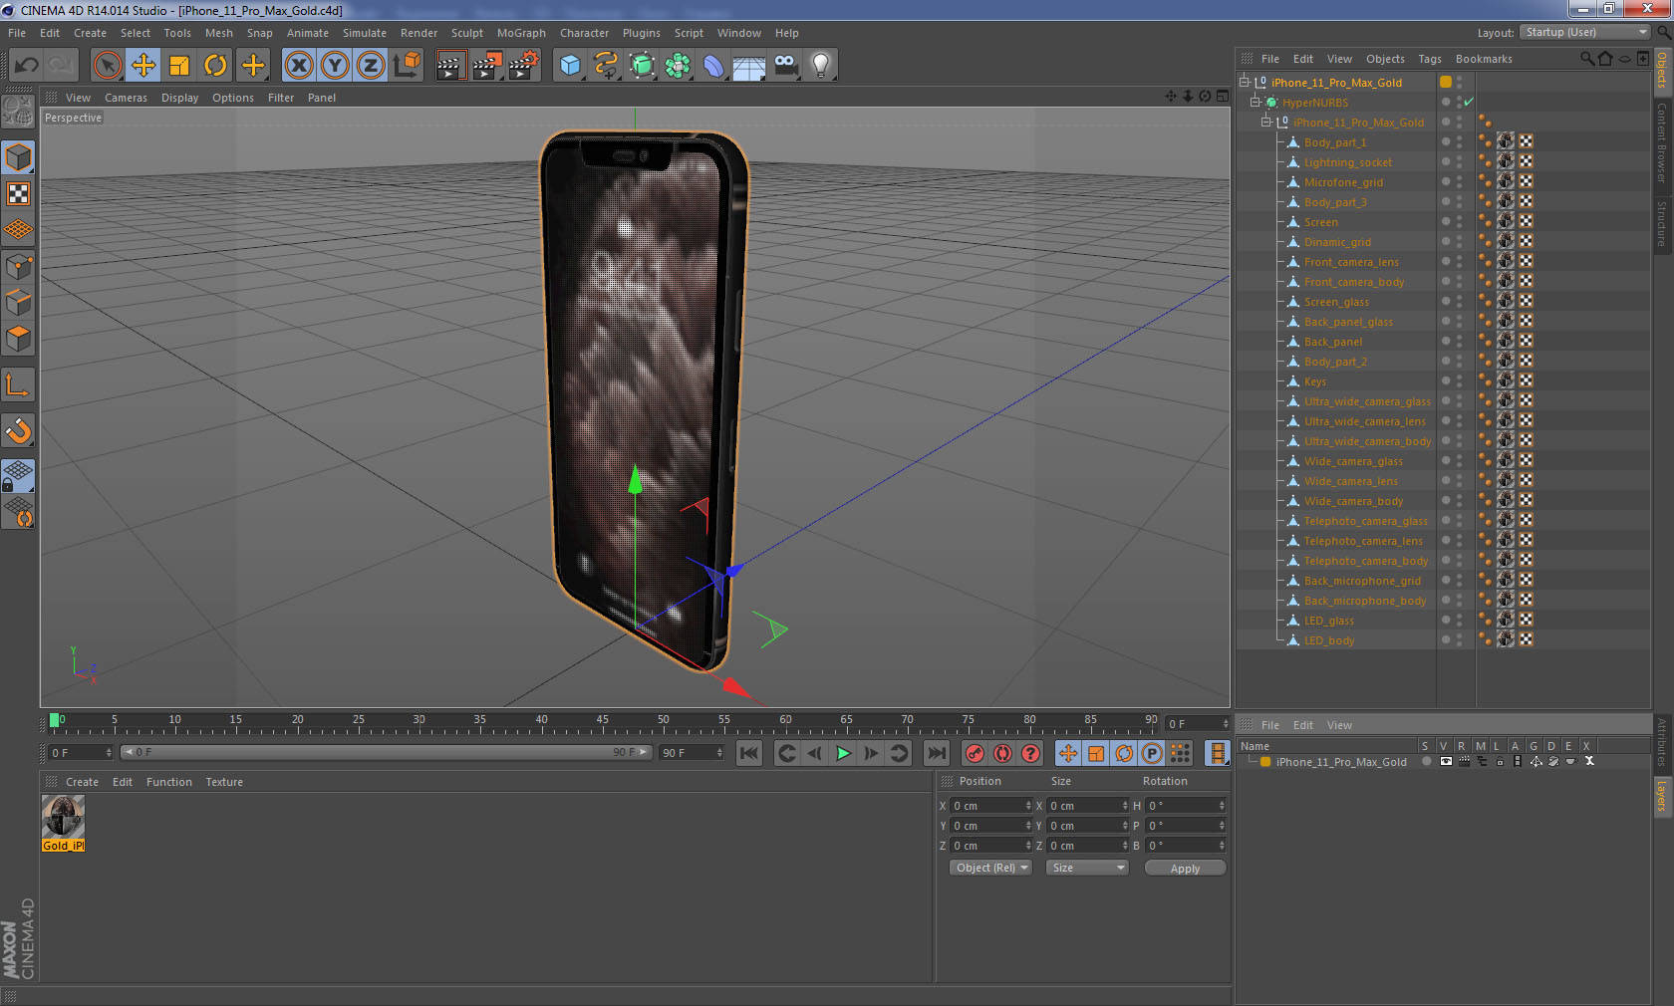Collapse the top iPhone_11_Pro_Max_Gold node
The image size is (1674, 1006).
tap(1245, 83)
